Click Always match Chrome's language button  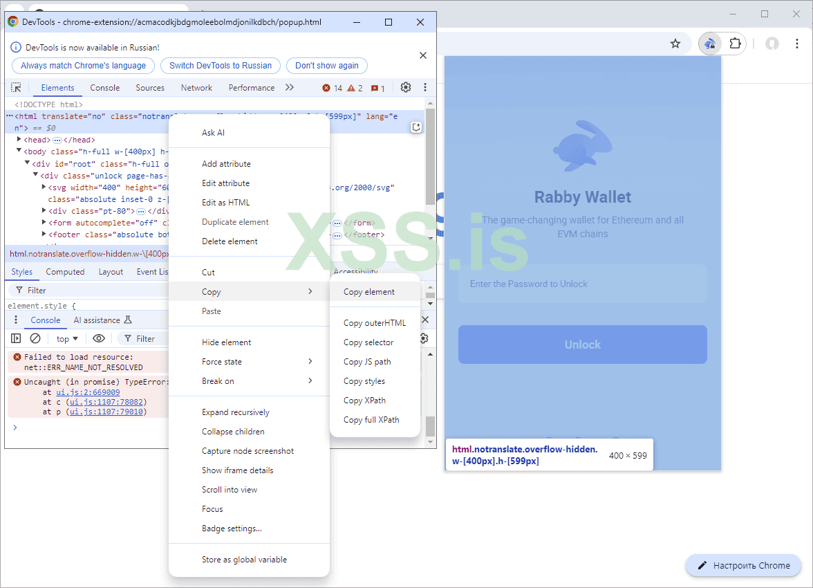[x=83, y=66]
